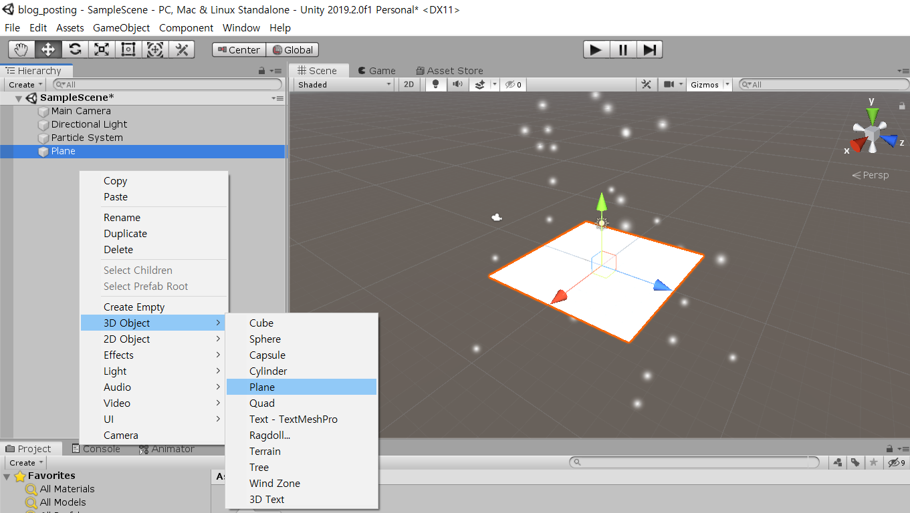Toggle Persp projection label
910x513 pixels.
871,175
